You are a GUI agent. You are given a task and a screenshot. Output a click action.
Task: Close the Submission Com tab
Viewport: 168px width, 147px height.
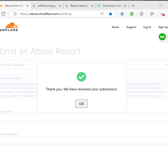(x=125, y=6)
